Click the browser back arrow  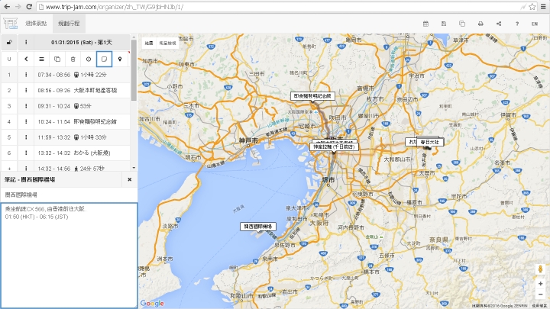pos(7,7)
